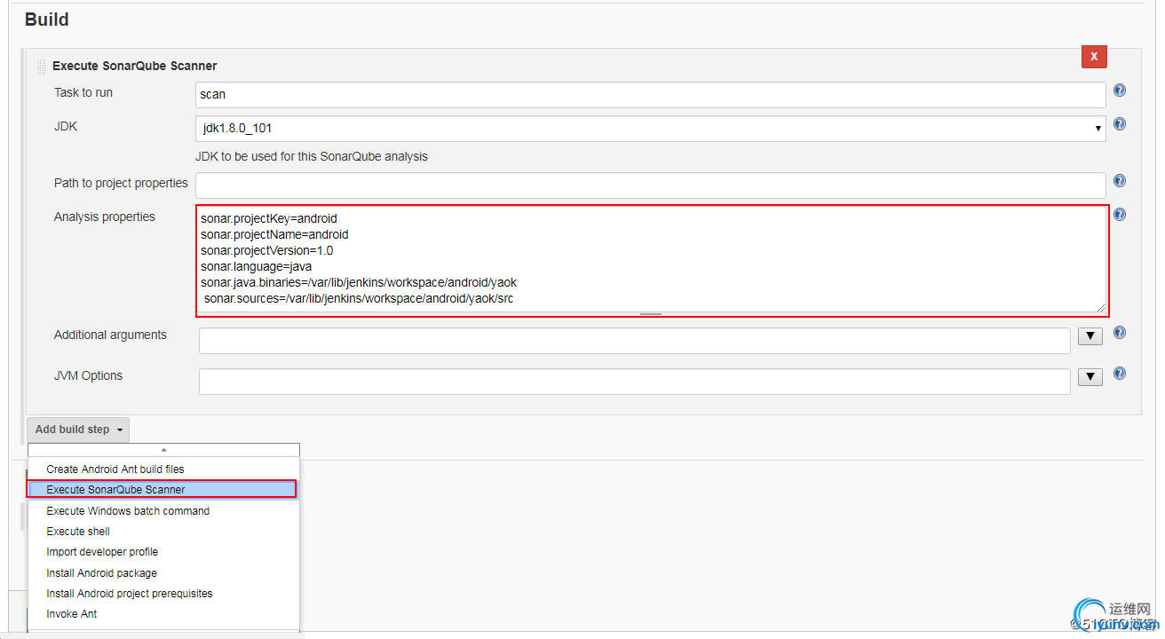Viewport: 1165px width, 639px height.
Task: Focus Path to project properties input
Action: [650, 185]
